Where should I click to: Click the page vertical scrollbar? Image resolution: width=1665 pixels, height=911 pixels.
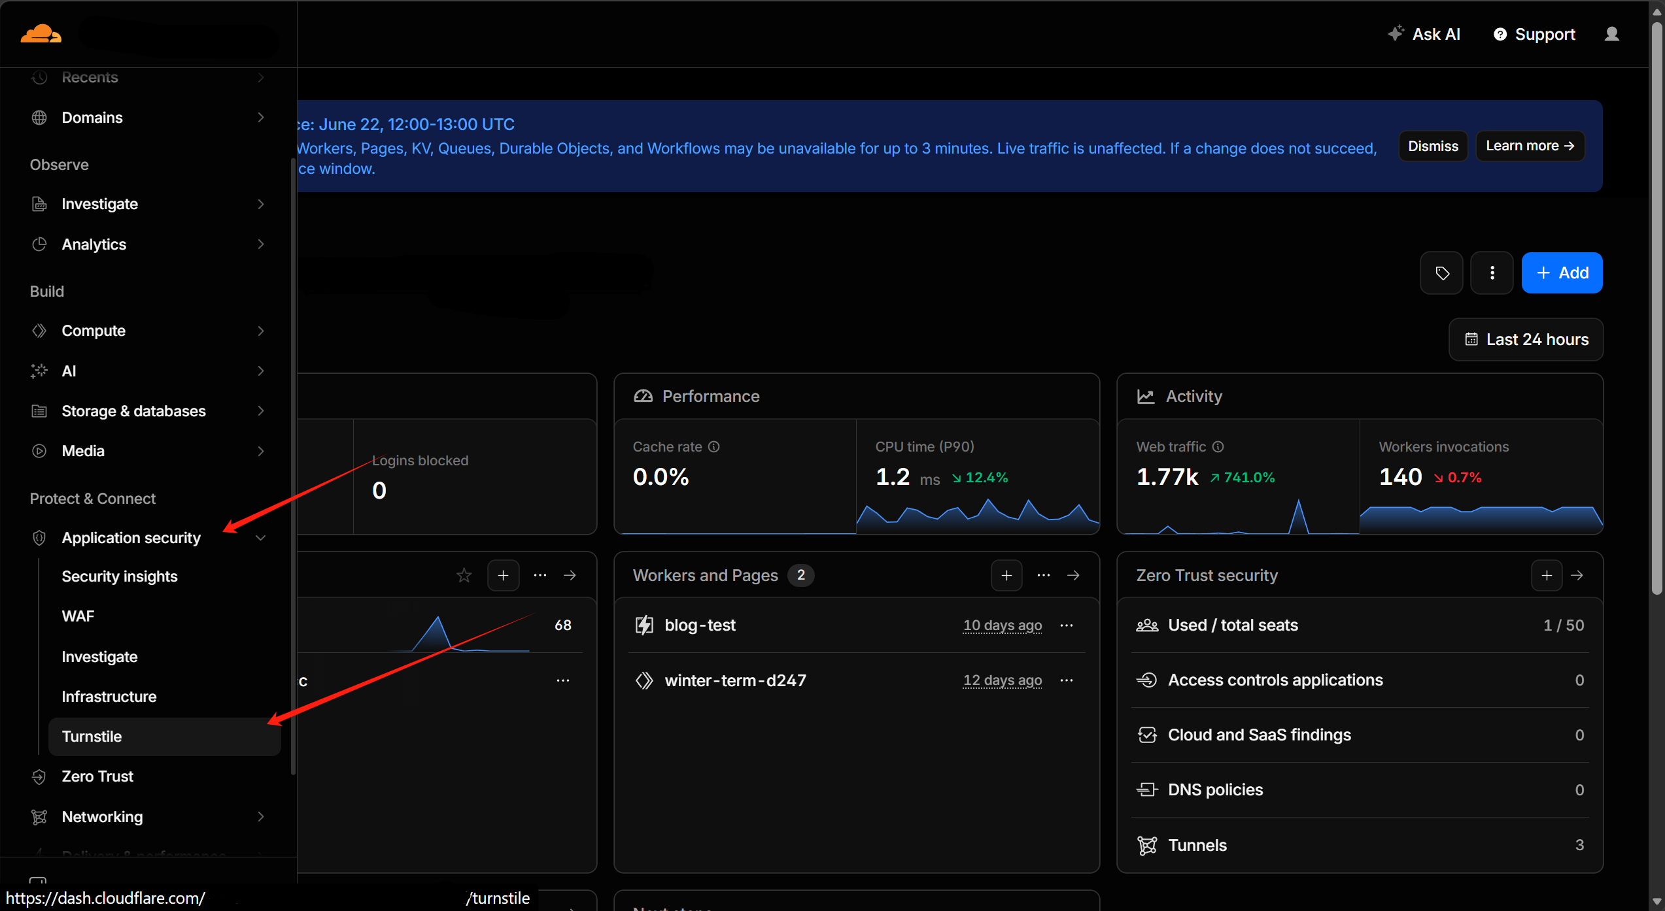(1656, 307)
